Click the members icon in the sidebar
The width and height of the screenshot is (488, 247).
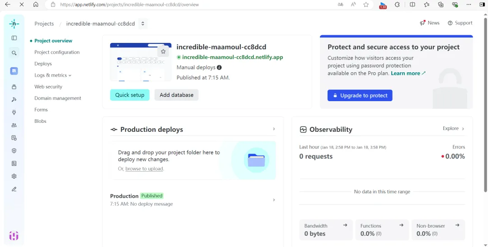tap(14, 125)
